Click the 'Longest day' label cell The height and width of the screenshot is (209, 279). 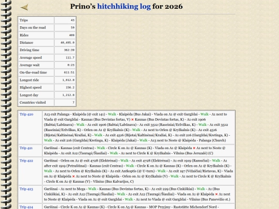point(36,95)
